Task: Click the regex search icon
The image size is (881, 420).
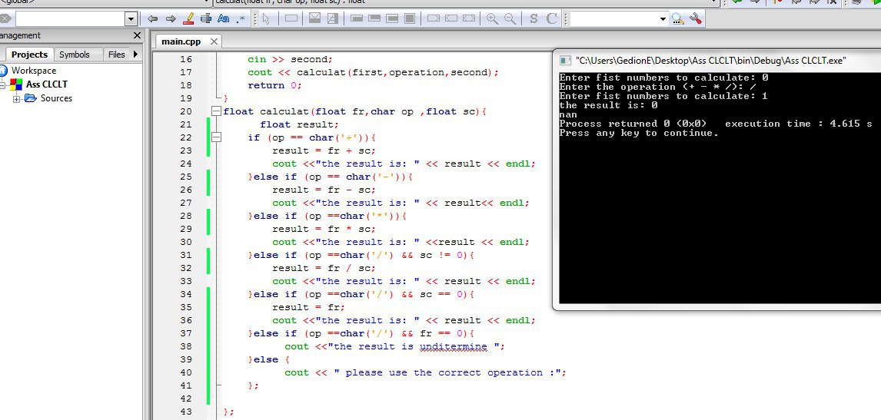Action: [241, 18]
